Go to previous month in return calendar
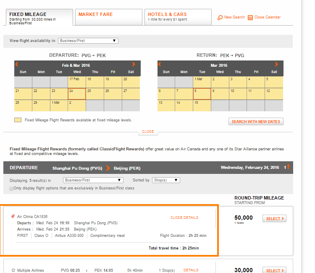 tap(160, 64)
